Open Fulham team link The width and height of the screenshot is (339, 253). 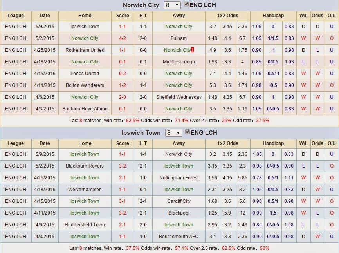point(179,38)
